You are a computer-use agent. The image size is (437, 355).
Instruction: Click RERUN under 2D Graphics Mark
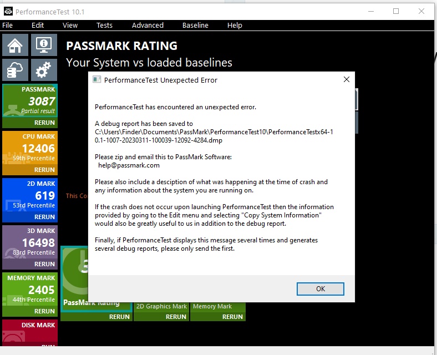click(x=176, y=317)
